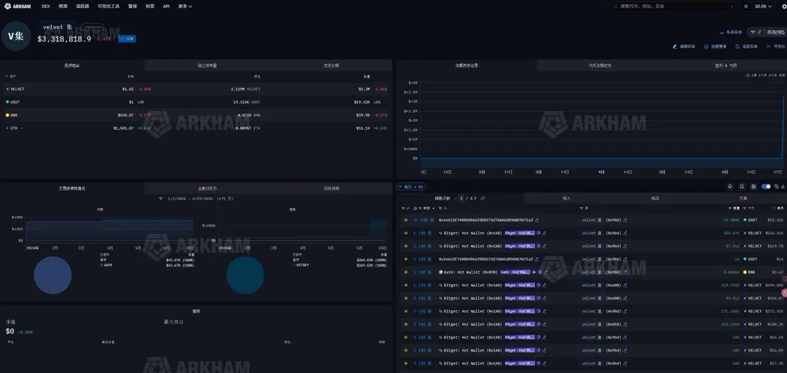Click the BNB token in the 0.00656 row
787x373 pixels.
[x=750, y=272]
